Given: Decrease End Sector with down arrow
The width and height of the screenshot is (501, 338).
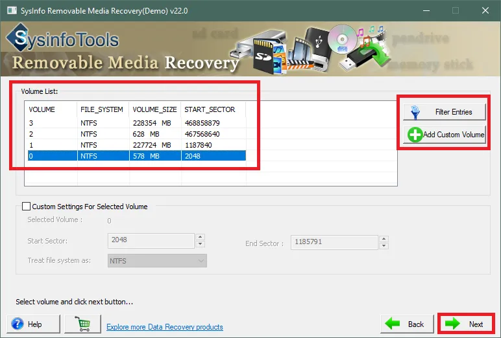Looking at the screenshot, I should 384,246.
